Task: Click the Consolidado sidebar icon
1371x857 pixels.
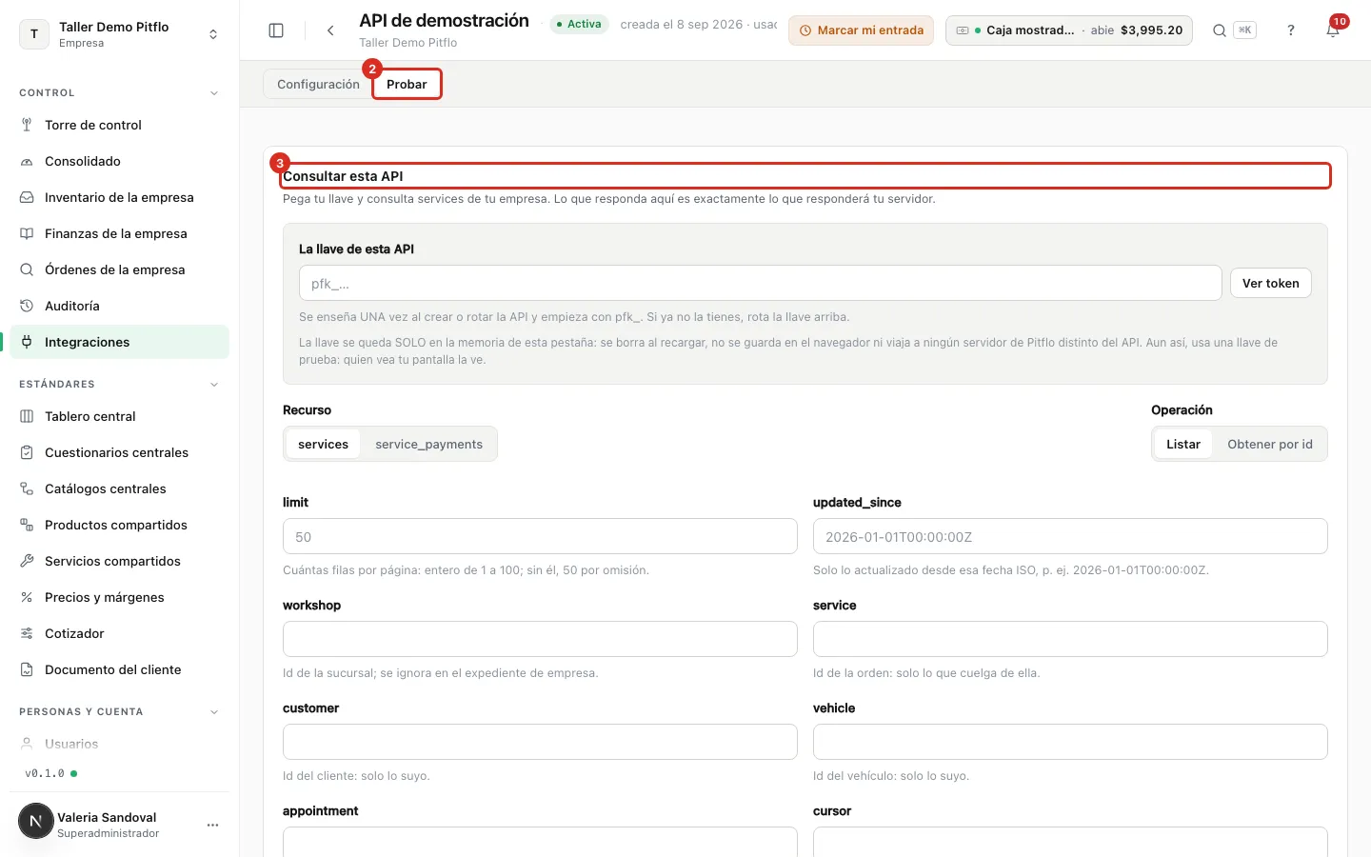Action: (x=27, y=161)
